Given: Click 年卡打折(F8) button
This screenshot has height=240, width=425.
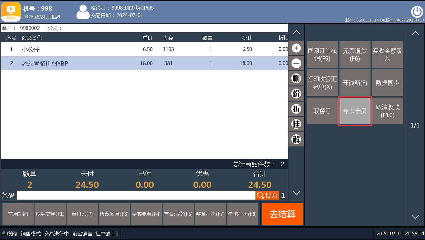Looking at the screenshot, I should [242, 214].
